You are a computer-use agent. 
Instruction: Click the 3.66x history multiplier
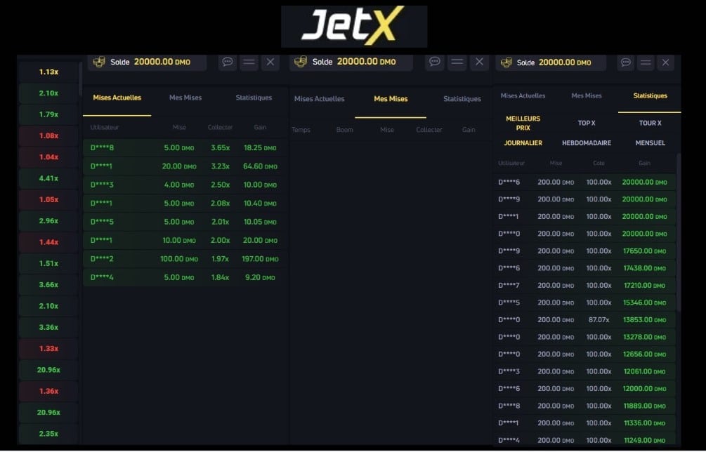[x=48, y=285]
